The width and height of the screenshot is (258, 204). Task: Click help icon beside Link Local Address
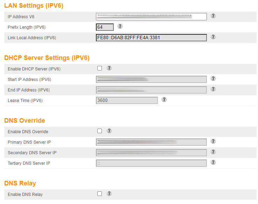coord(213,37)
